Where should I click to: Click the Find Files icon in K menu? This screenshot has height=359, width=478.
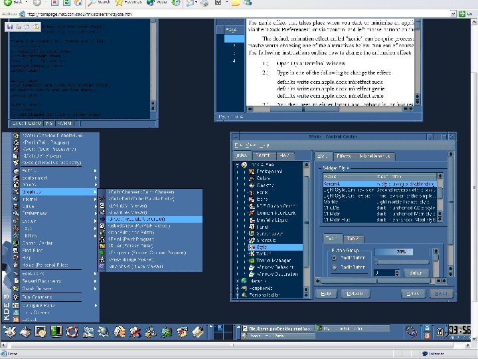(16, 251)
